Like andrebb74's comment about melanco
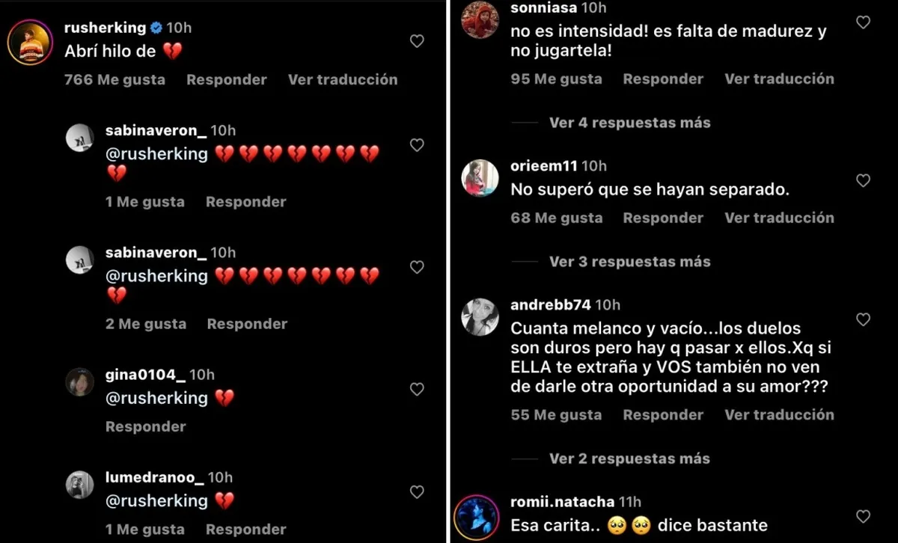898x543 pixels. pyautogui.click(x=863, y=319)
